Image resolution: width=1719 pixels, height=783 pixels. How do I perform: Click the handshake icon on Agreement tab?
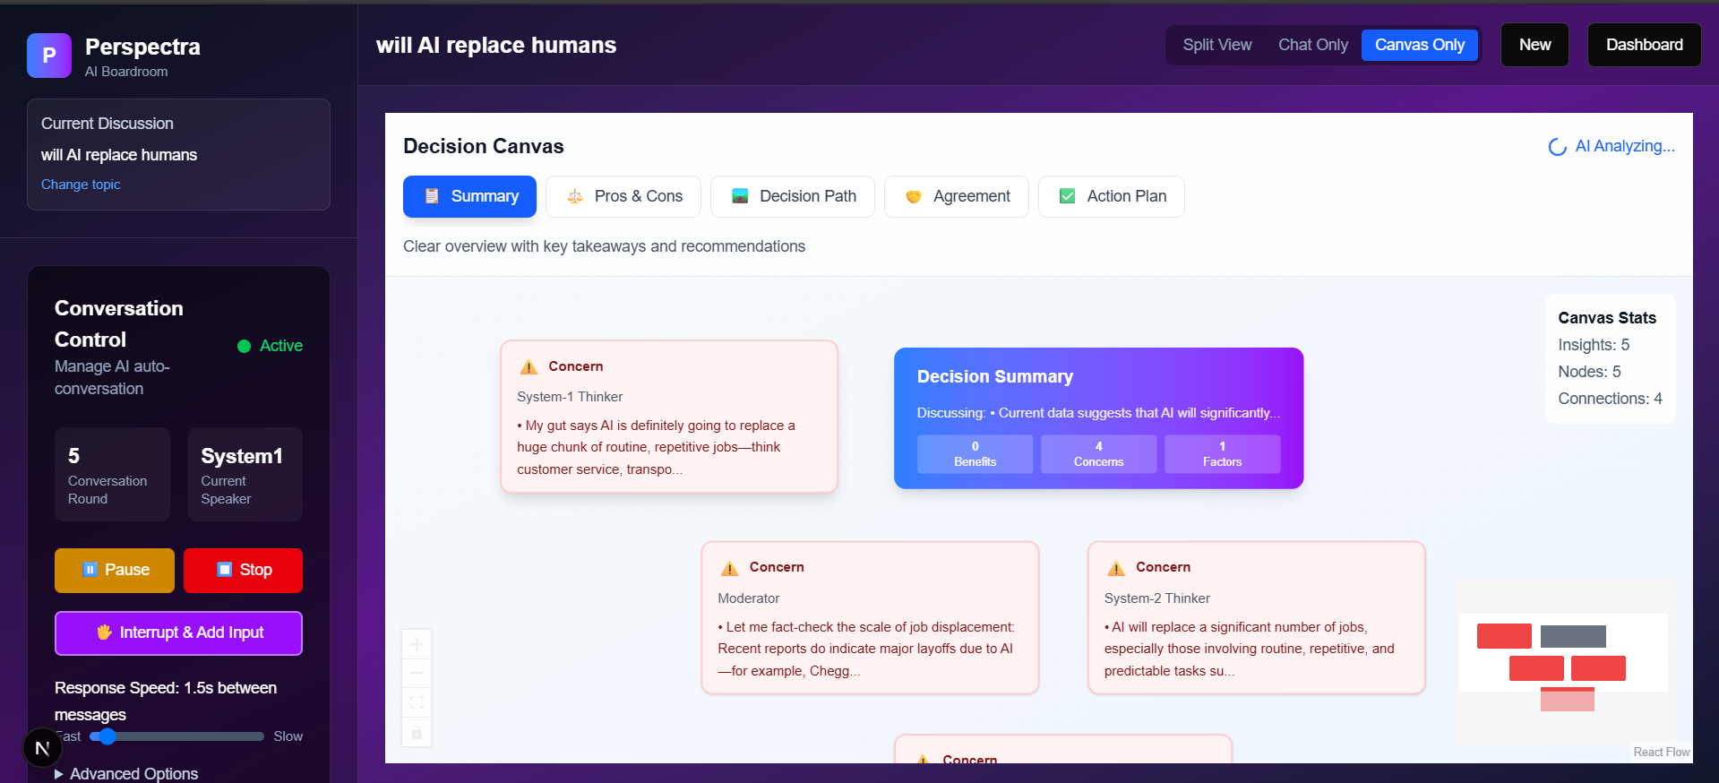(x=914, y=196)
